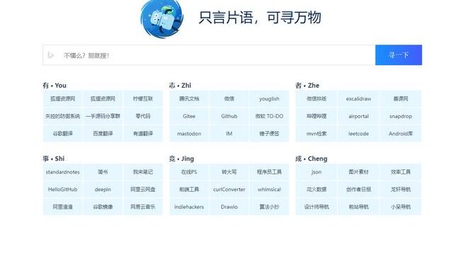Screen dimensions: 468x269
Task: Click the 成 • Cheng section heading
Action: point(312,159)
